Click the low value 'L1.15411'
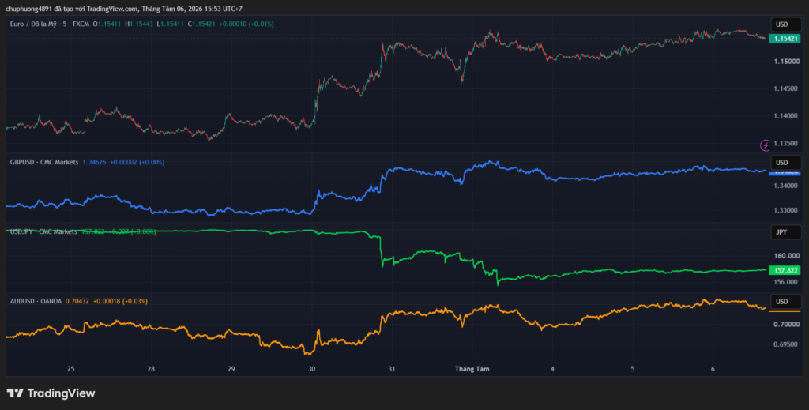 (x=171, y=24)
